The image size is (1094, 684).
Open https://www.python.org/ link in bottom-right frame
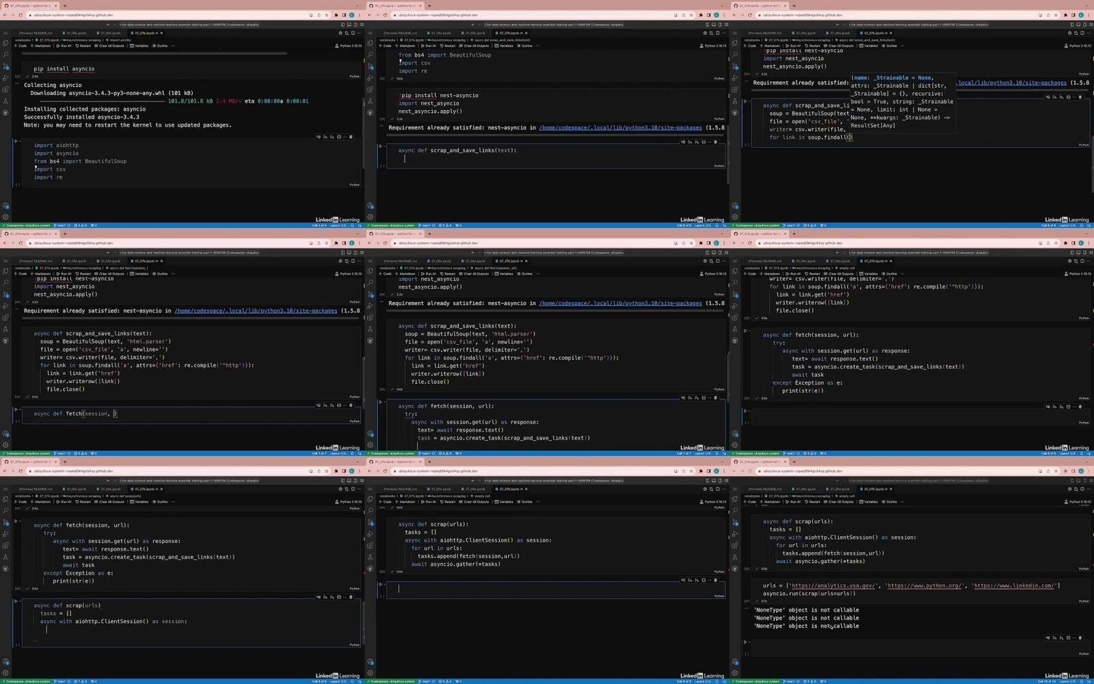pos(924,586)
